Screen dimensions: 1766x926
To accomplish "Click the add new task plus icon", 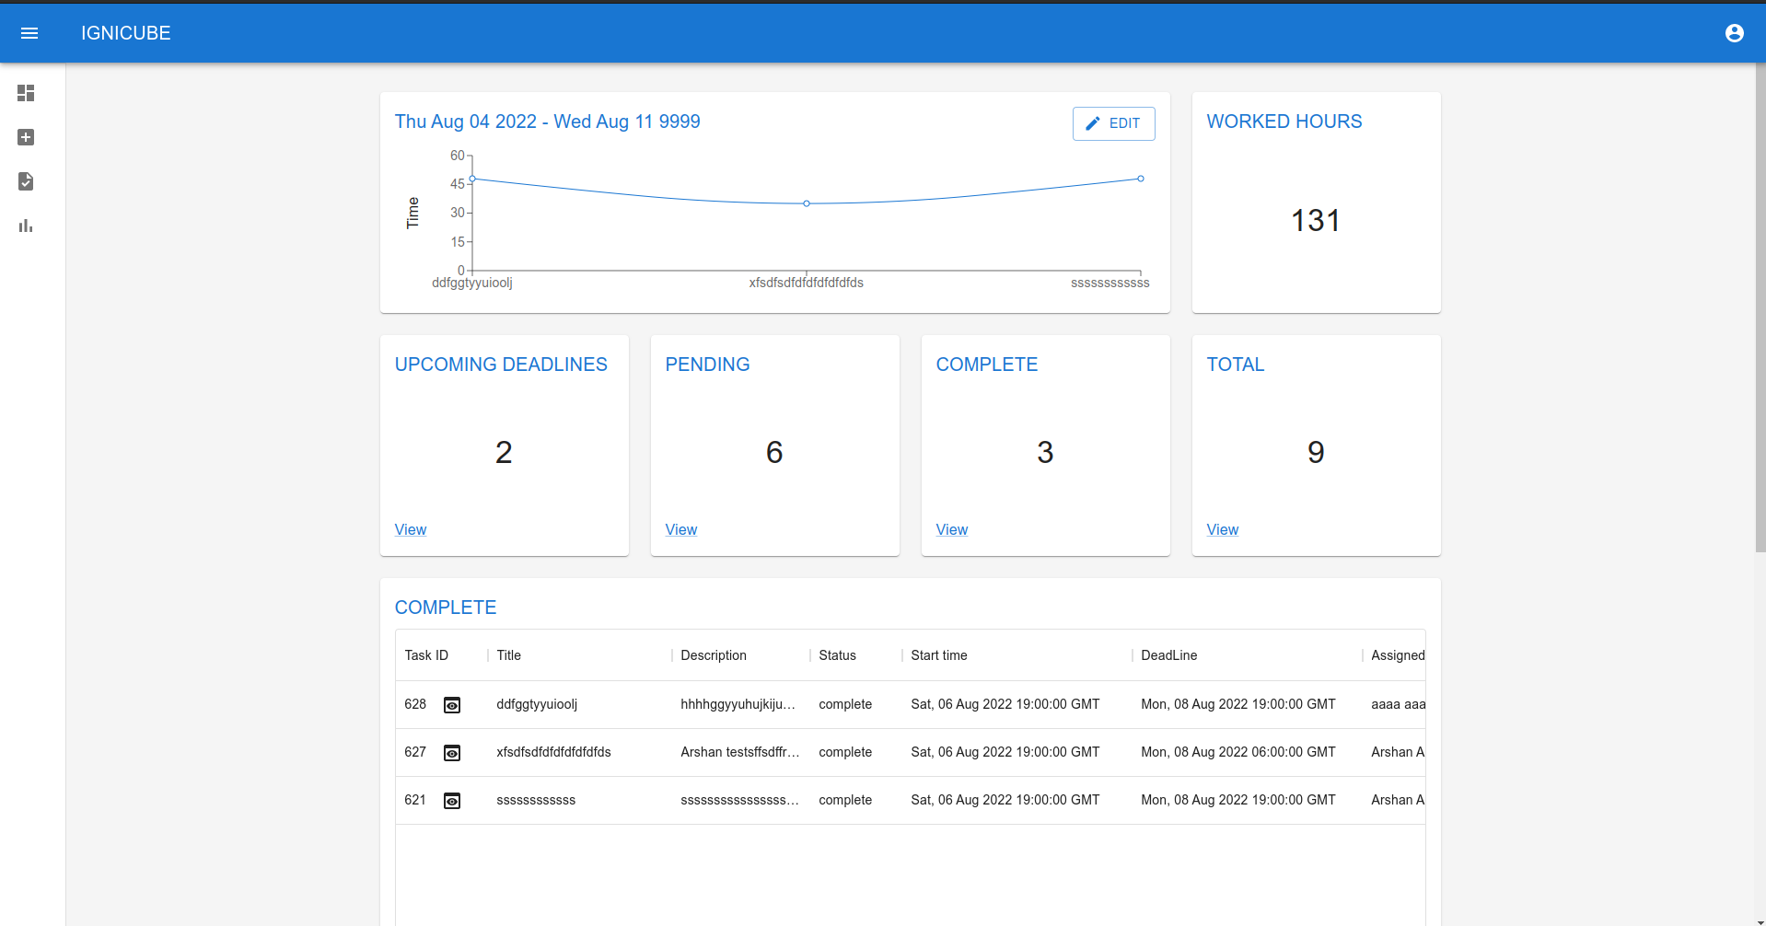I will pos(25,137).
